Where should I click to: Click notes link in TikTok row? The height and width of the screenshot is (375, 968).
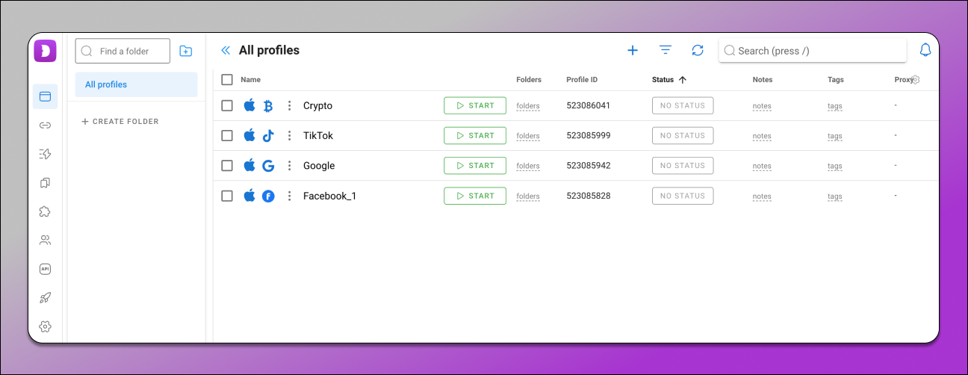click(x=762, y=136)
